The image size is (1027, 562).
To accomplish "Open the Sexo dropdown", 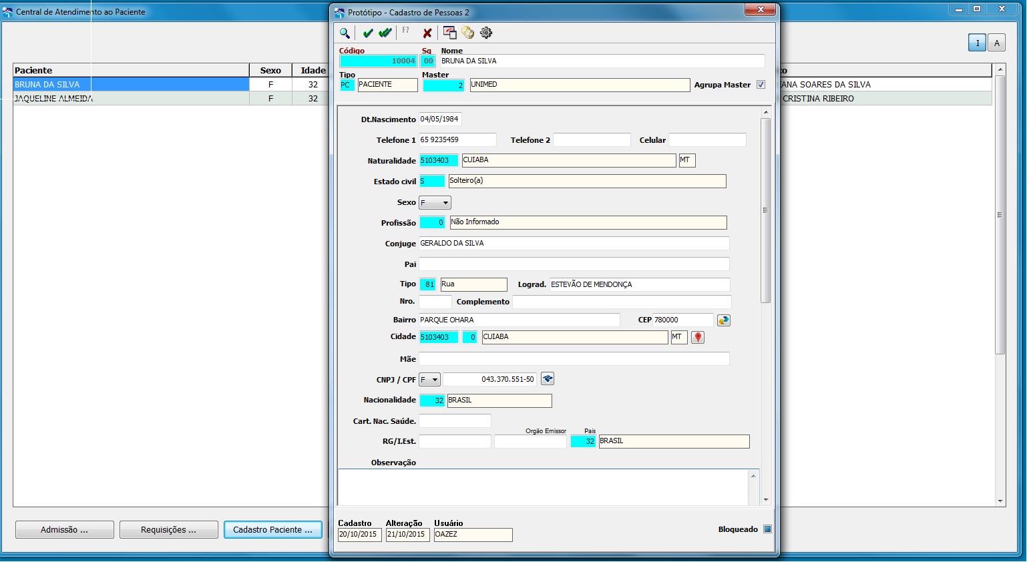I will (x=435, y=202).
